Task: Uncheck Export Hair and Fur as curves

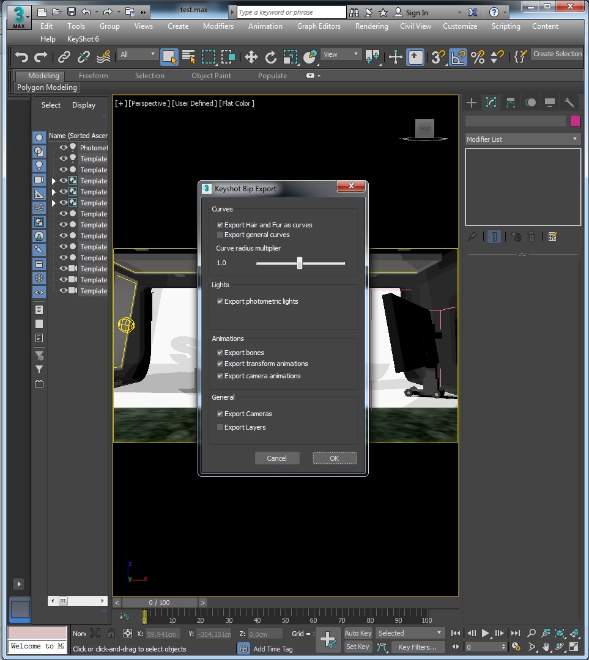Action: point(220,225)
